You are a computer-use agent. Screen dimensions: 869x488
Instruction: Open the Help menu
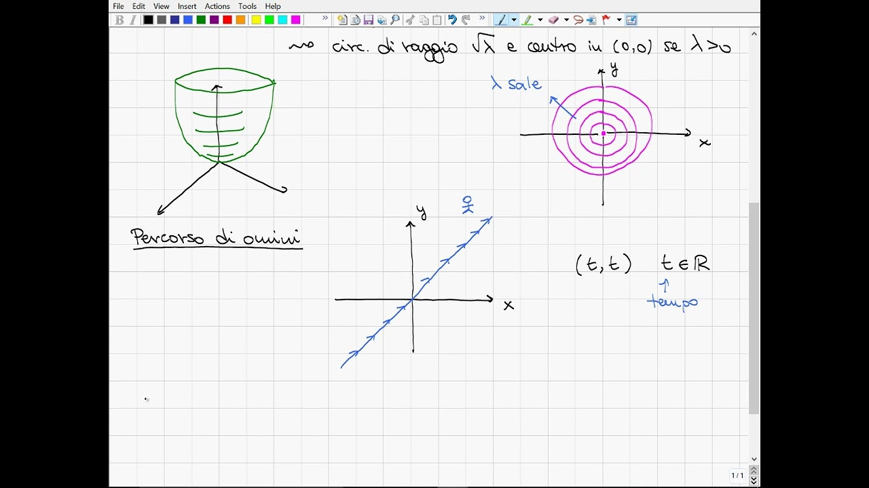(x=273, y=6)
